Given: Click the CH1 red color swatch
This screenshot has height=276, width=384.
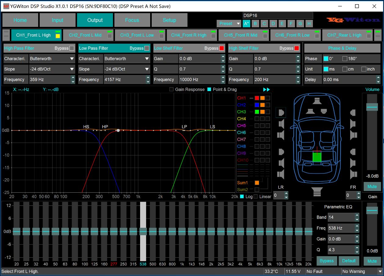Looking at the screenshot, I should [257, 98].
